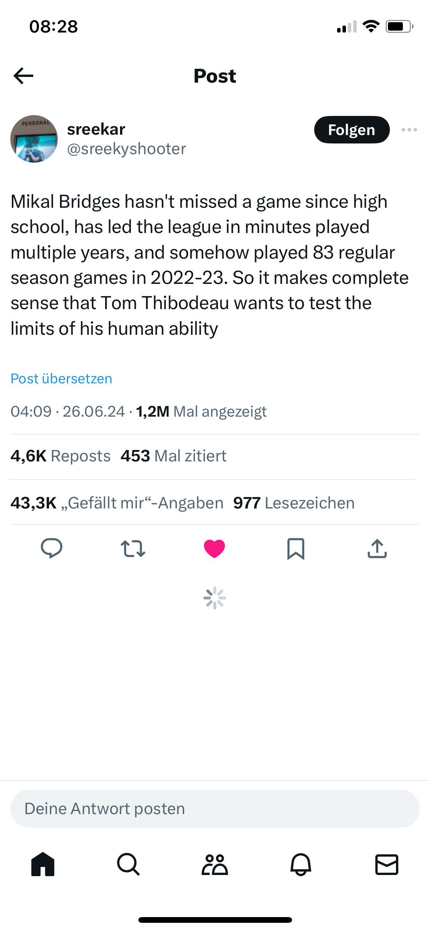The image size is (430, 932).
Task: Tap the 'Deine Antwort posten' field
Action: (x=215, y=808)
